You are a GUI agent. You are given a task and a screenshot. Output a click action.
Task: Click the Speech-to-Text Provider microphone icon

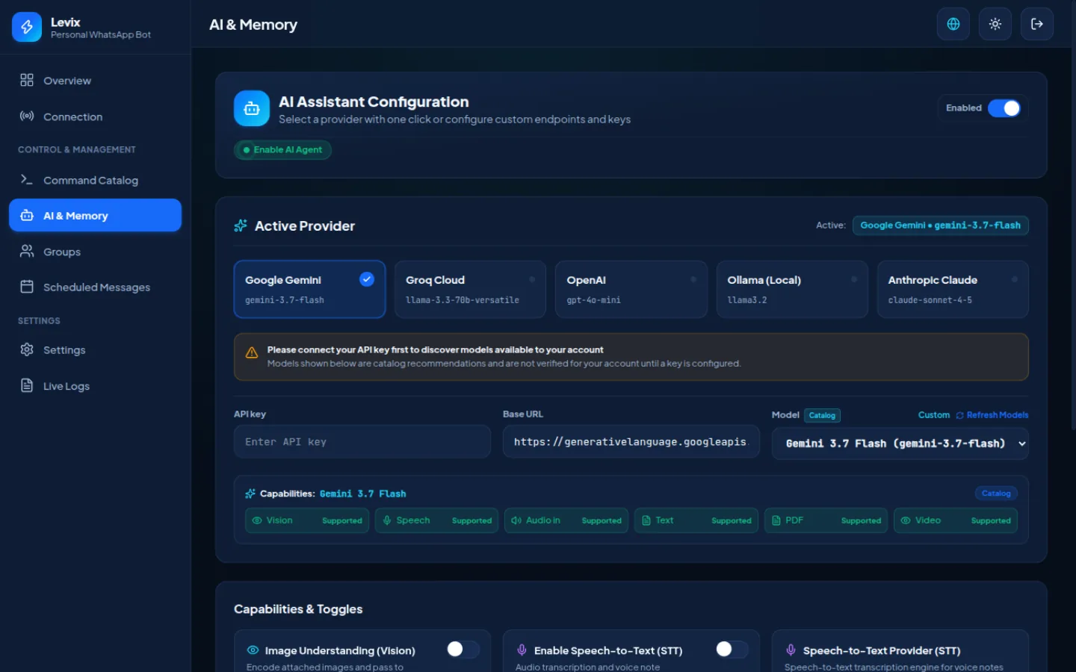[791, 650]
